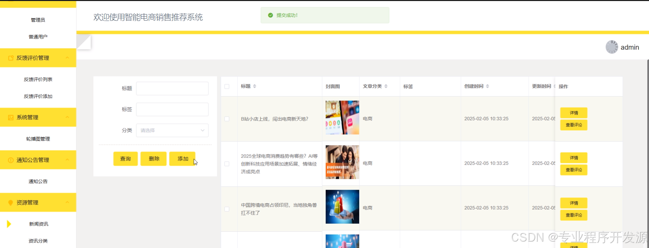Screen dimensions: 649x248
Task: Click the folded corner icon below the header
Action: pyautogui.click(x=84, y=42)
